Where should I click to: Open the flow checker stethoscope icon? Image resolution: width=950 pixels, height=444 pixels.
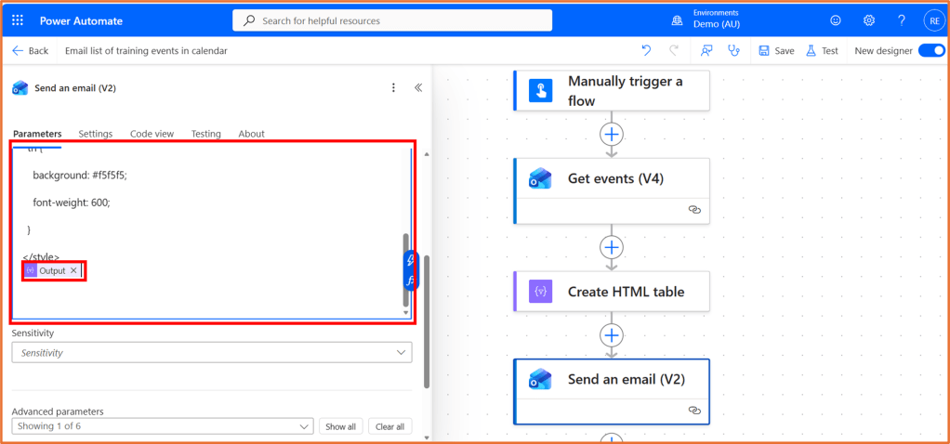point(734,51)
